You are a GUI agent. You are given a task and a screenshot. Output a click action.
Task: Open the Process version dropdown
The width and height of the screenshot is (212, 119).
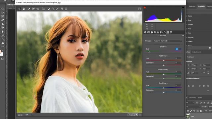pos(168,41)
